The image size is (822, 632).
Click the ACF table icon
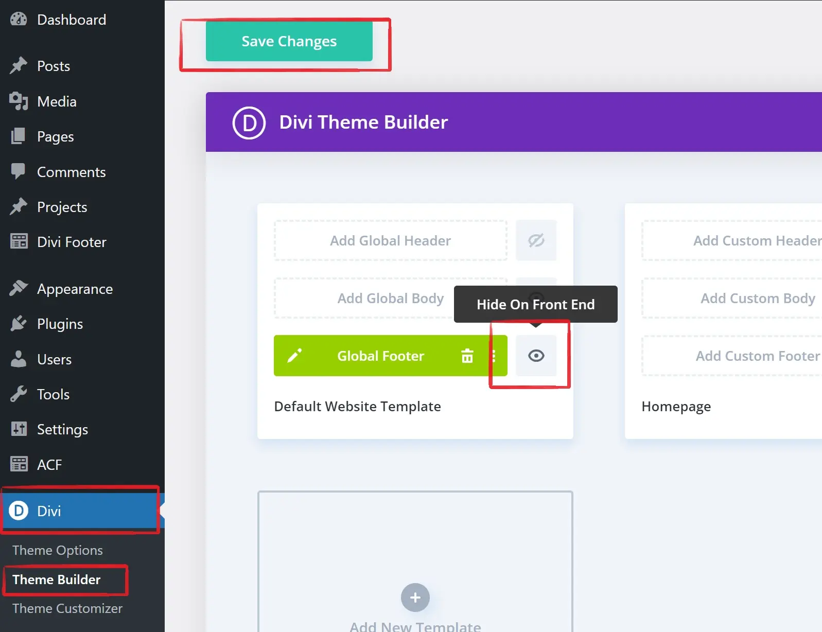[19, 464]
